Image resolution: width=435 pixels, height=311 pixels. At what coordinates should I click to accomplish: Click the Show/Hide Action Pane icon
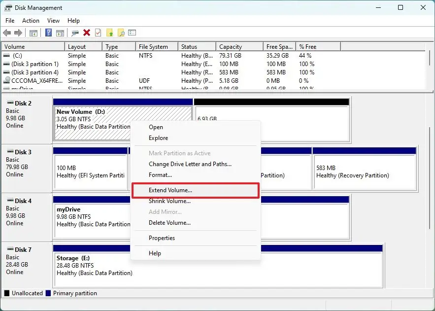(60, 33)
